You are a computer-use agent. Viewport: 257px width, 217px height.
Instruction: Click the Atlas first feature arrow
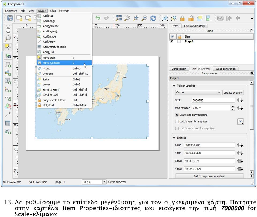tap(229, 18)
